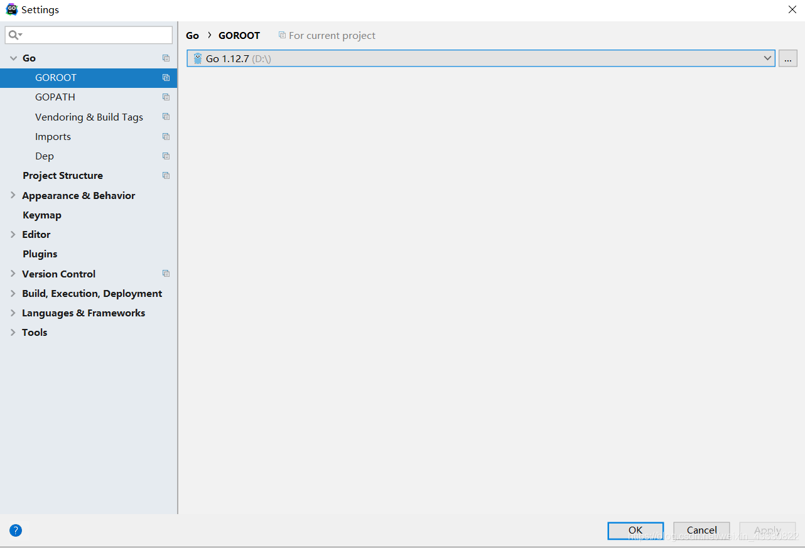Click the project-level icon beside Imports

tap(166, 136)
